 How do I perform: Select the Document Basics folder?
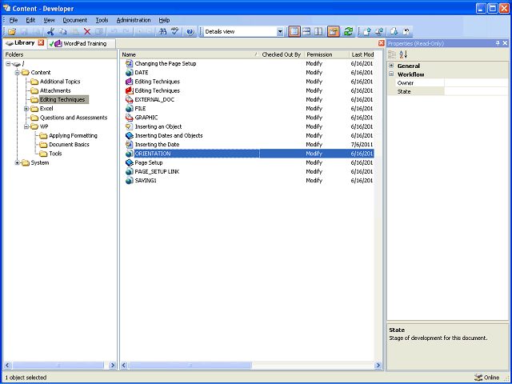tap(69, 144)
